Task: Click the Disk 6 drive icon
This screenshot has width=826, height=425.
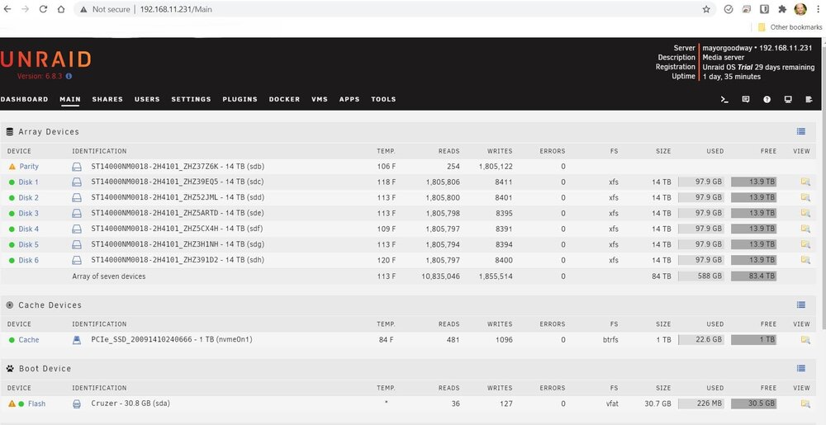Action: pos(77,261)
